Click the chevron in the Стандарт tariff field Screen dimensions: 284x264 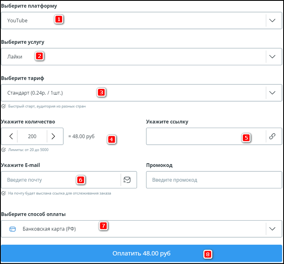pos(272,93)
